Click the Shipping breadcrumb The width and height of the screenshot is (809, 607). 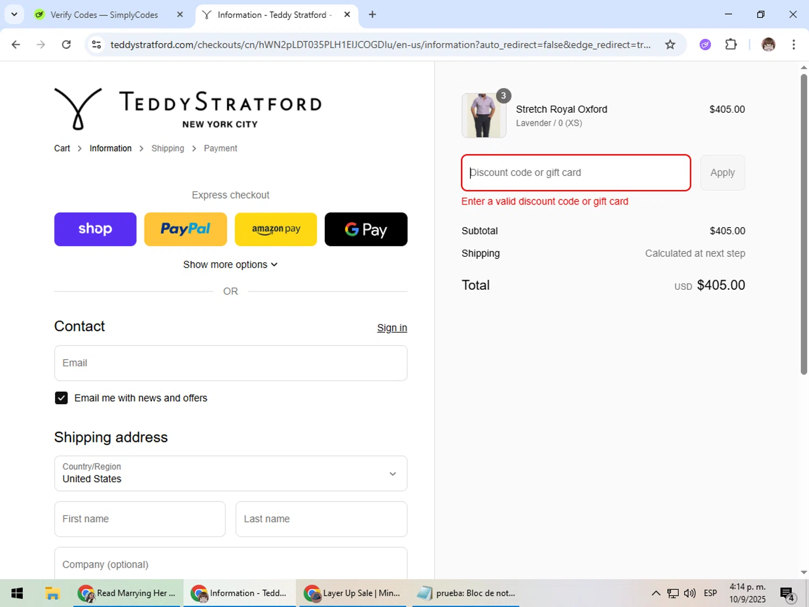(168, 148)
